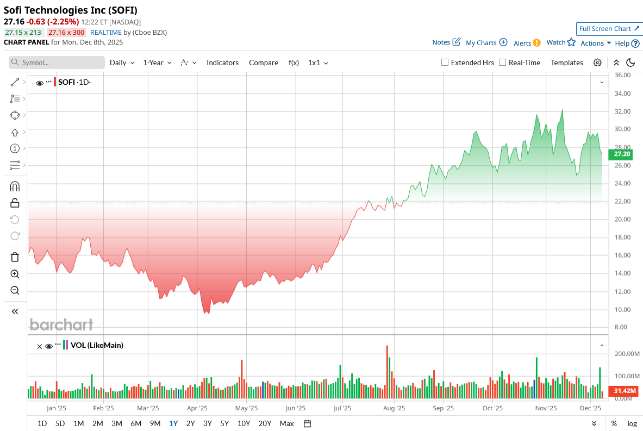Viewport: 643px width, 431px height.
Task: Select the 6M range tab
Action: [x=136, y=423]
